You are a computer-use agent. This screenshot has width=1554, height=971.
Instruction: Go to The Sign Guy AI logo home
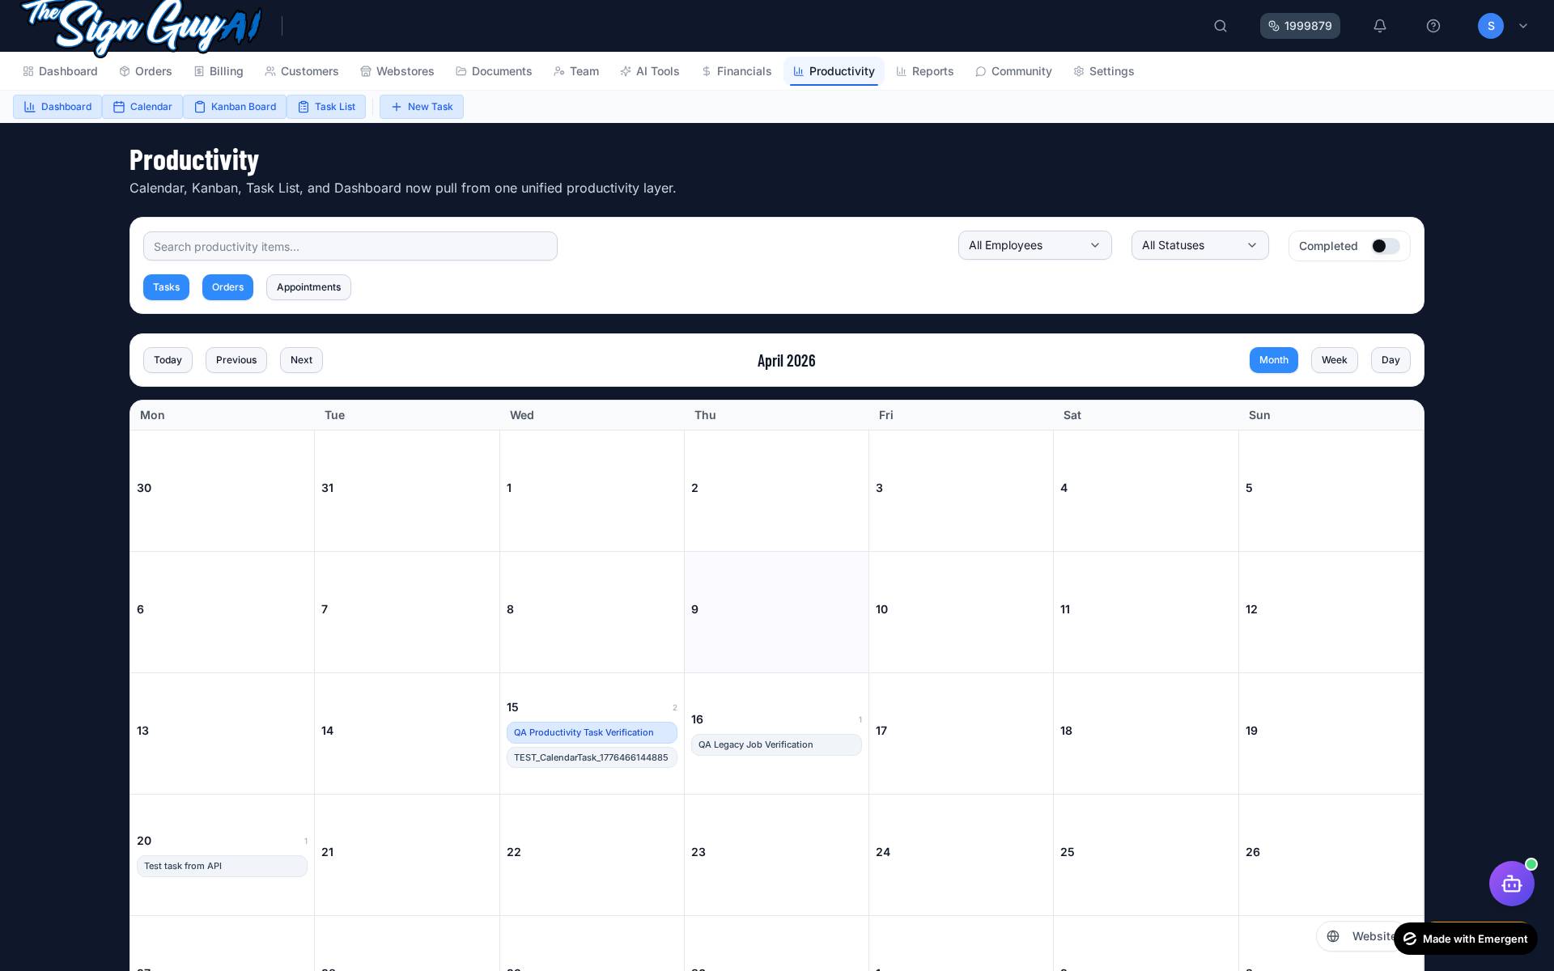coord(142,26)
